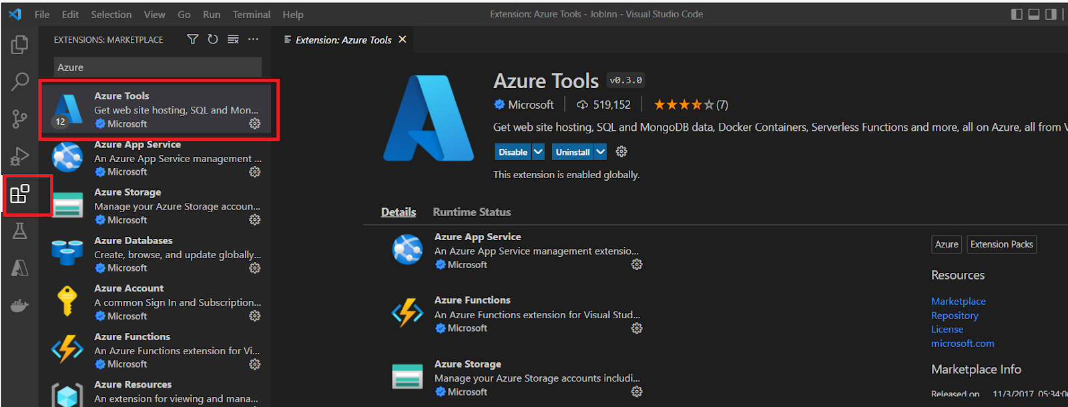The height and width of the screenshot is (407, 1068).
Task: Open manage gear for Azure Tools in list
Action: [x=255, y=123]
